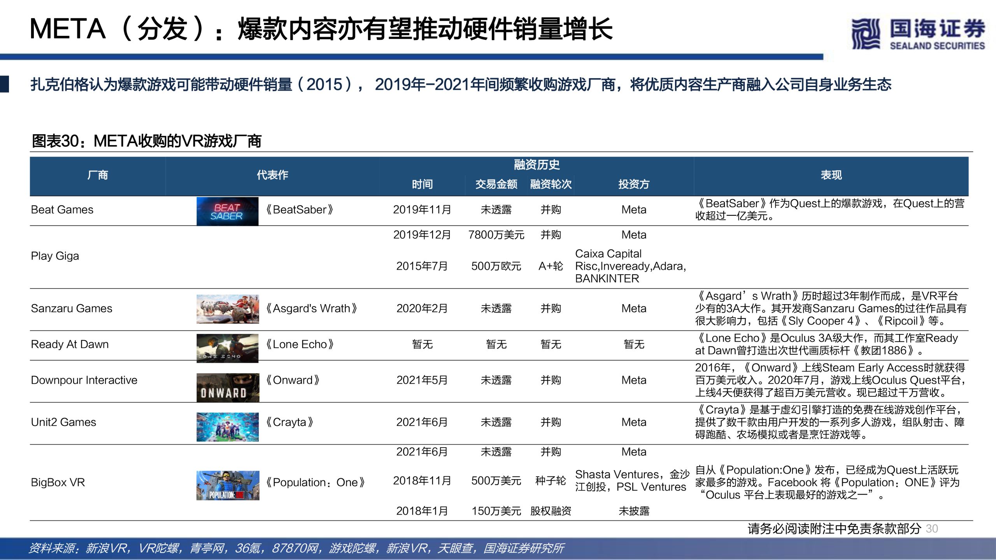Image resolution: width=996 pixels, height=560 pixels.
Task: Click the 厂商 column header
Action: point(98,175)
